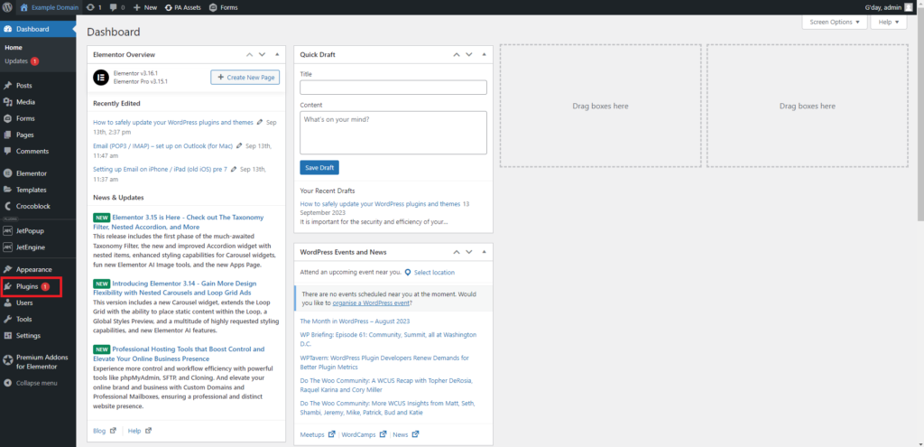Open Premium Addons for Elementor
Screen dimensions: 924x447
pos(38,361)
